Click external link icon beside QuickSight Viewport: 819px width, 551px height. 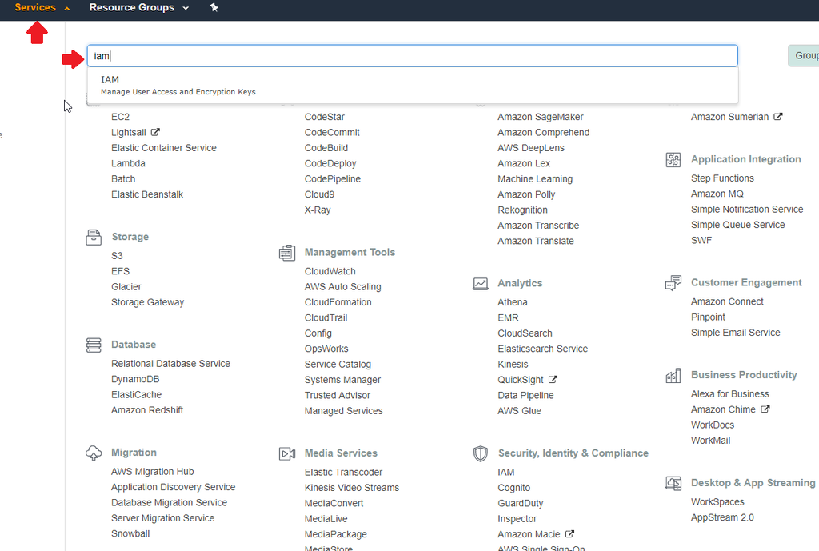pyautogui.click(x=553, y=380)
